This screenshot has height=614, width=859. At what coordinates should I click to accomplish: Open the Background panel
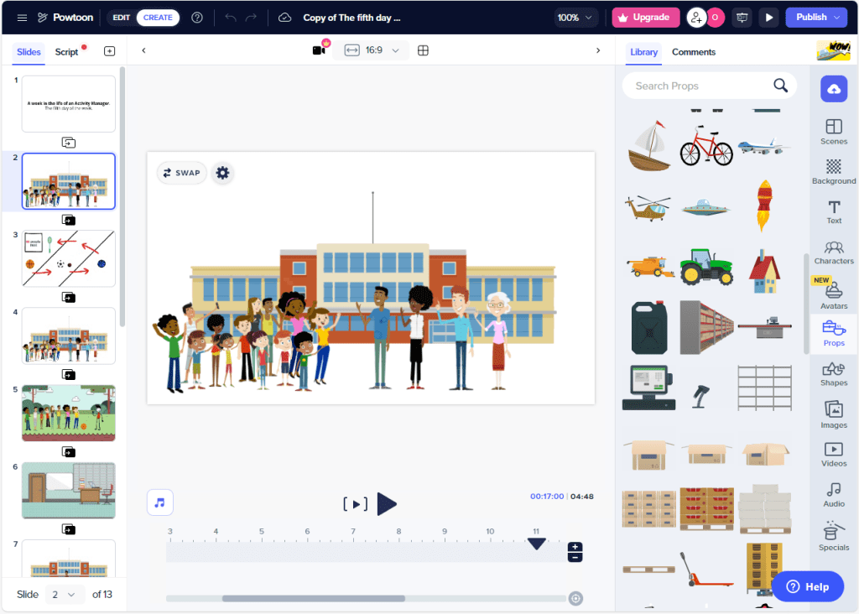pos(833,171)
